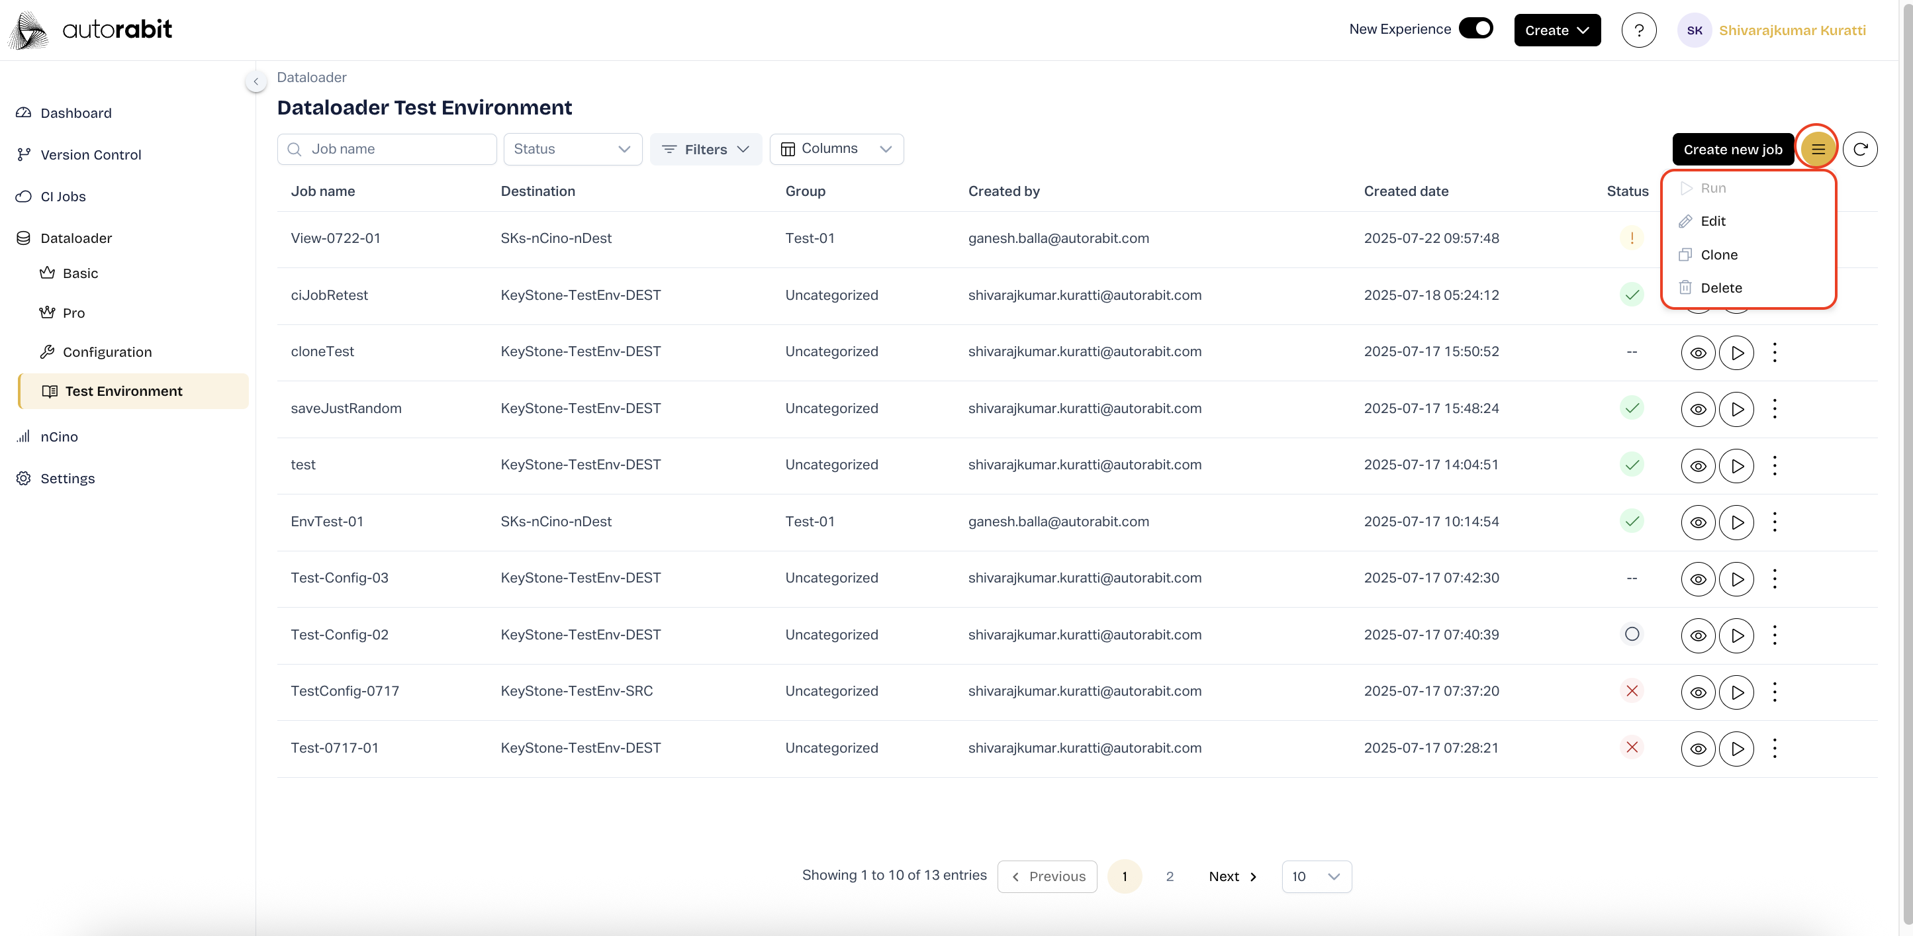Open kebab menu for TestConfig-0717 row

point(1774,692)
